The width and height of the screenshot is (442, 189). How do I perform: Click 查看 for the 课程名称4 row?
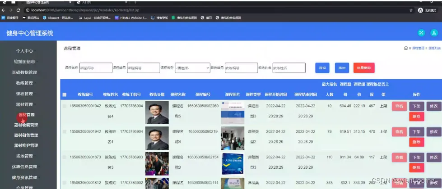[x=399, y=132]
